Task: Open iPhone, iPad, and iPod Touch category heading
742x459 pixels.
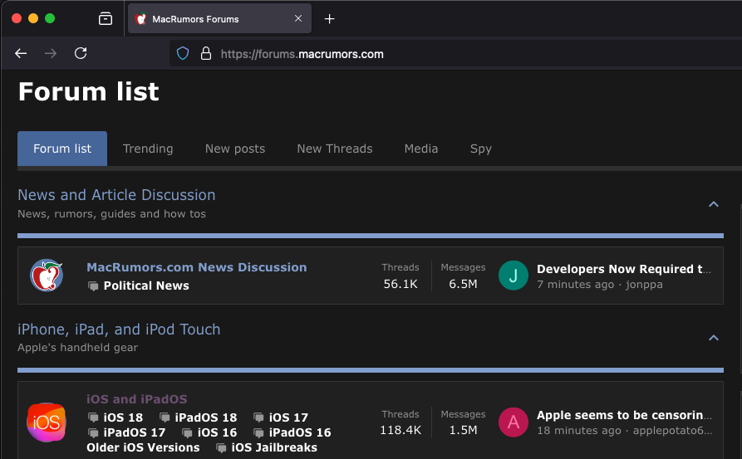Action: [x=119, y=329]
